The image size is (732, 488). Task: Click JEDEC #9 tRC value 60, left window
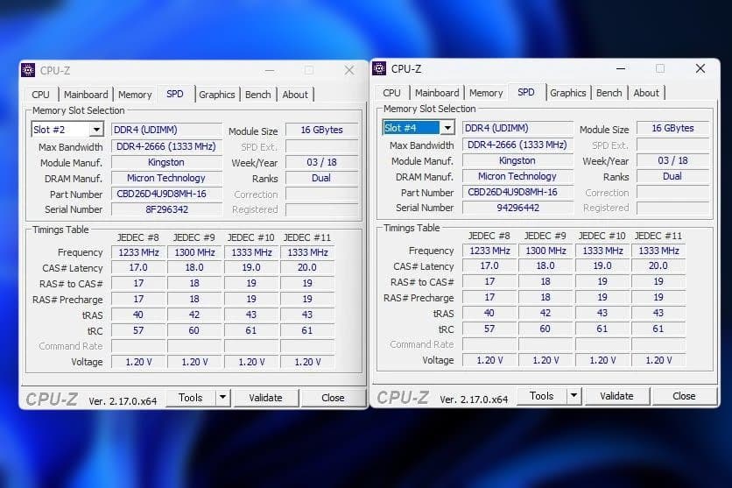pyautogui.click(x=194, y=330)
